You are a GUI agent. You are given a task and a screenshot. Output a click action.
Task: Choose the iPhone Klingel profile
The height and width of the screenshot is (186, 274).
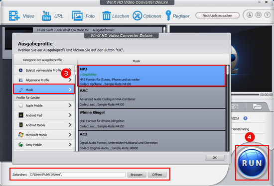click(151, 119)
